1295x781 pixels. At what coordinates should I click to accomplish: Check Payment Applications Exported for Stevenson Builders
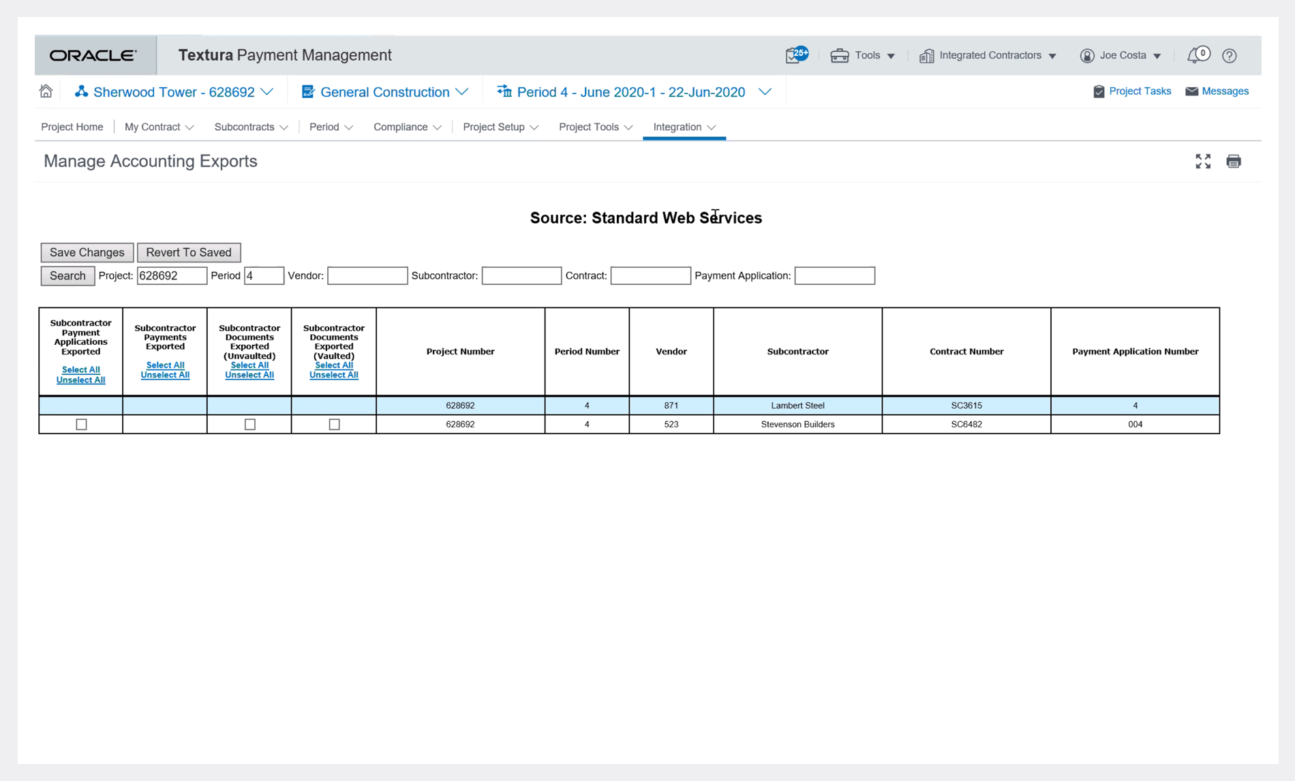point(81,425)
